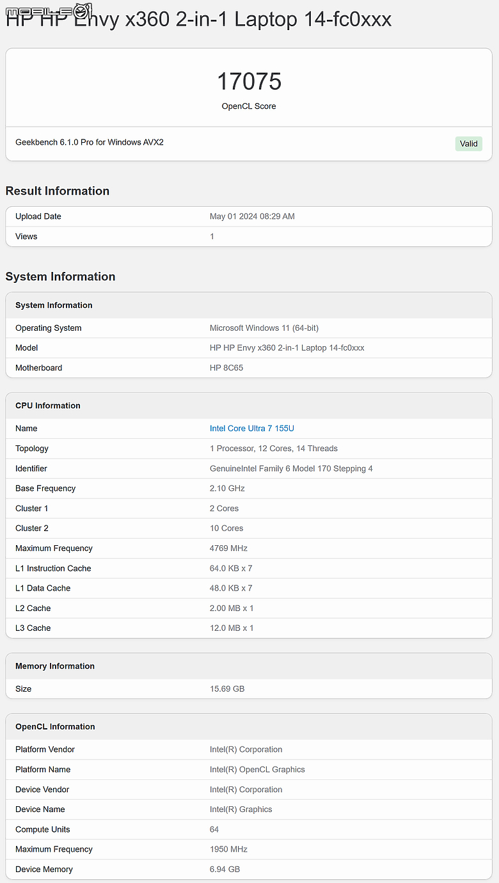The height and width of the screenshot is (883, 499).
Task: Click the Device Vendor label
Action: pyautogui.click(x=42, y=790)
